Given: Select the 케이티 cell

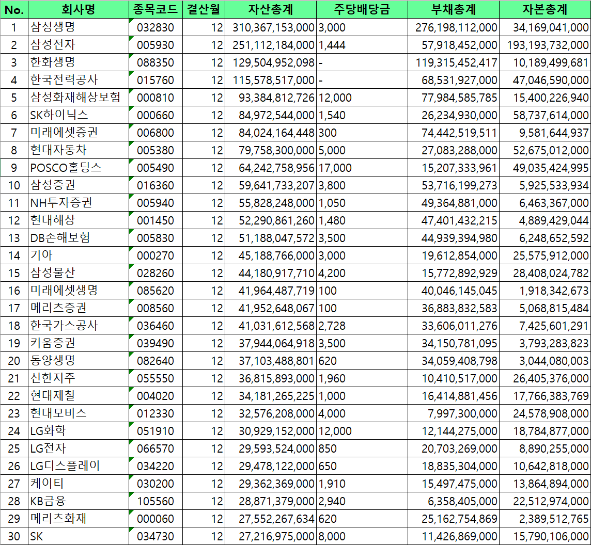Looking at the screenshot, I should [x=79, y=483].
